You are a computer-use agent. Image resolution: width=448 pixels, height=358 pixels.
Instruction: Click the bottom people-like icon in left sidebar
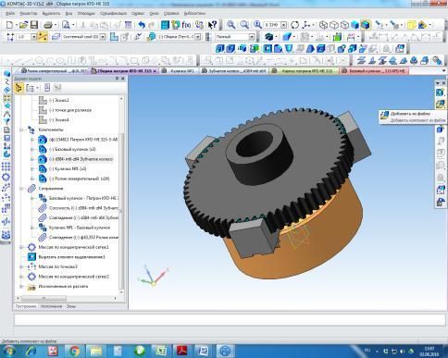pyautogui.click(x=6, y=235)
